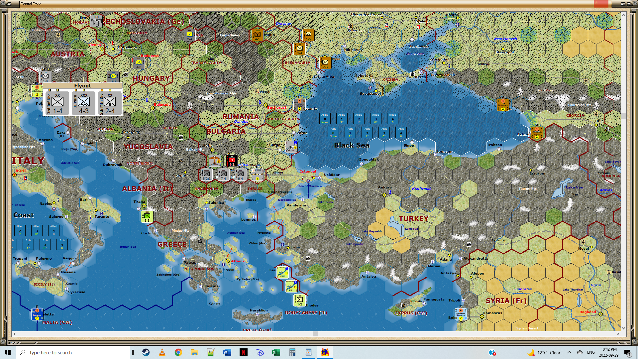Select the yellow 1-3 infantry counter at Rhodes
The image size is (638, 359).
(299, 300)
